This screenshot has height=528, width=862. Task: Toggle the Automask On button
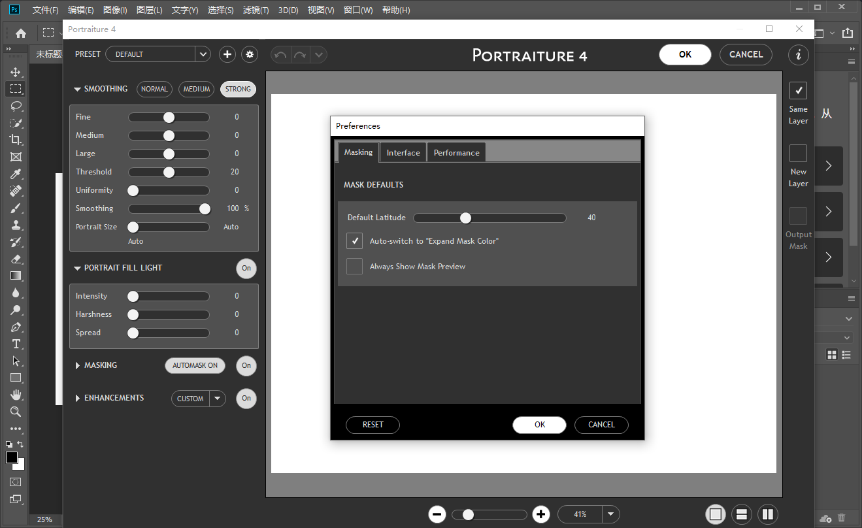point(195,365)
